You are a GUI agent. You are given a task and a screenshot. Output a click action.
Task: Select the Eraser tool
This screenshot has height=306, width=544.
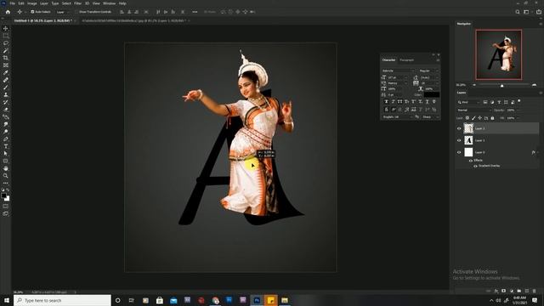tap(6, 110)
